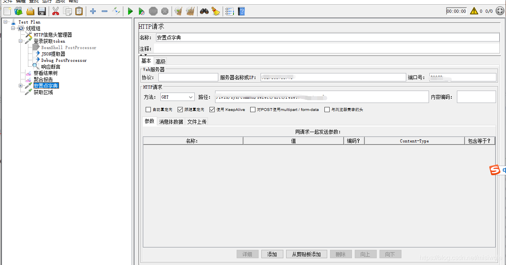Select the JSON提取器 tree item
The image size is (506, 265).
pyautogui.click(x=53, y=54)
